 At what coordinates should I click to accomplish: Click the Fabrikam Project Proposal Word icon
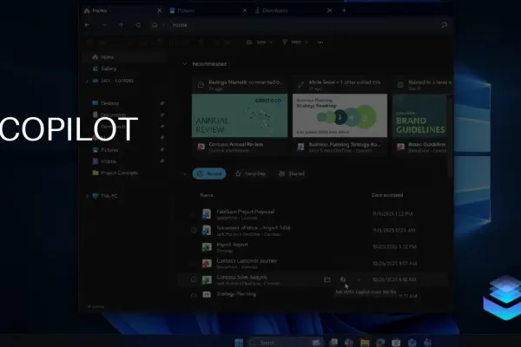point(207,214)
